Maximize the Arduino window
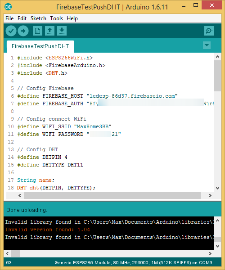Viewport: 225px width, 270px height. click(196, 5)
